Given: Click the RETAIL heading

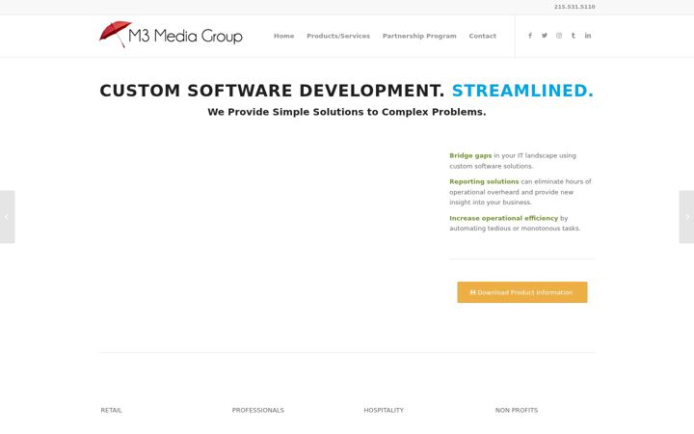Looking at the screenshot, I should [111, 411].
